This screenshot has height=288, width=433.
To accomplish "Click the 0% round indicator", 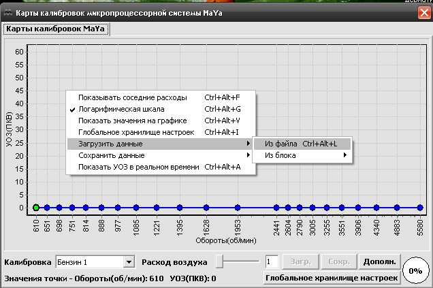I will [x=415, y=270].
